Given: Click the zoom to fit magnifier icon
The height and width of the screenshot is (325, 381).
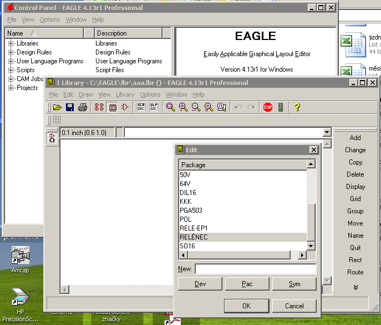Looking at the screenshot, I should (x=171, y=107).
